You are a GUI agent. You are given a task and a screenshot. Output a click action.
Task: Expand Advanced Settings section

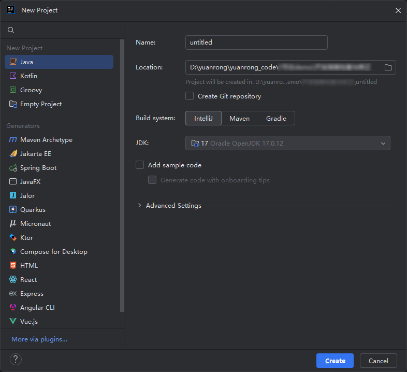140,206
